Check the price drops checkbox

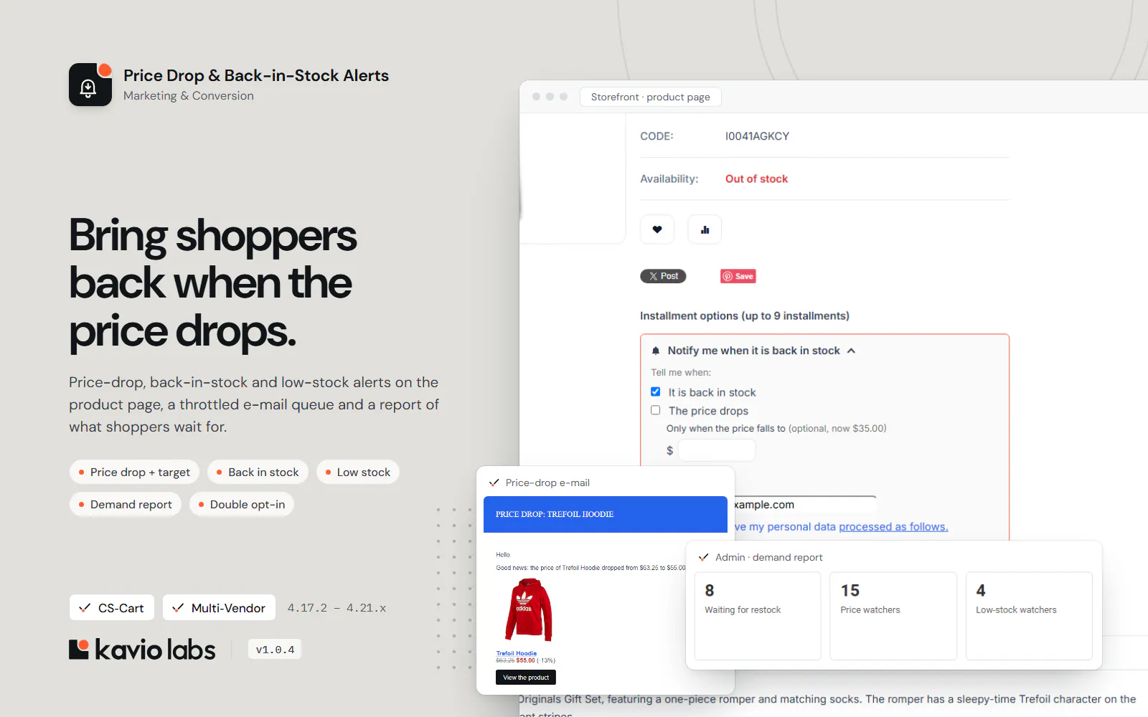point(656,410)
